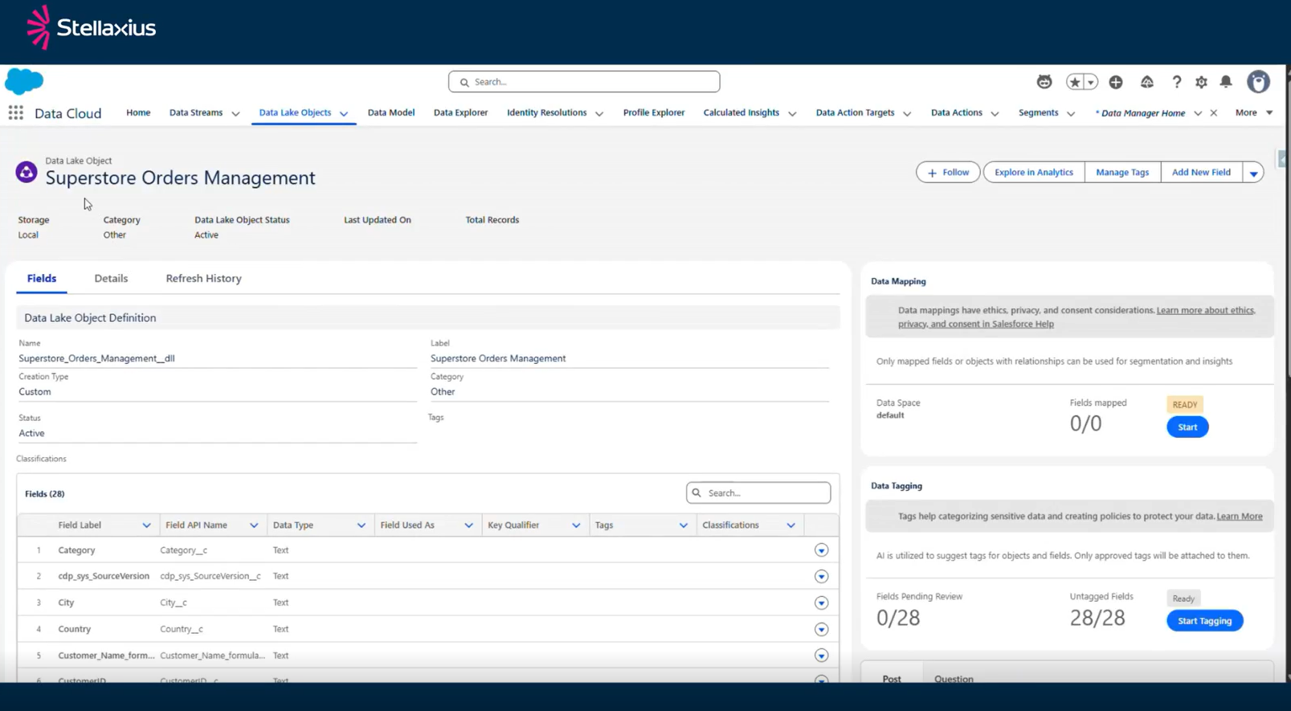The width and height of the screenshot is (1291, 711).
Task: Open row actions for City field
Action: point(821,603)
